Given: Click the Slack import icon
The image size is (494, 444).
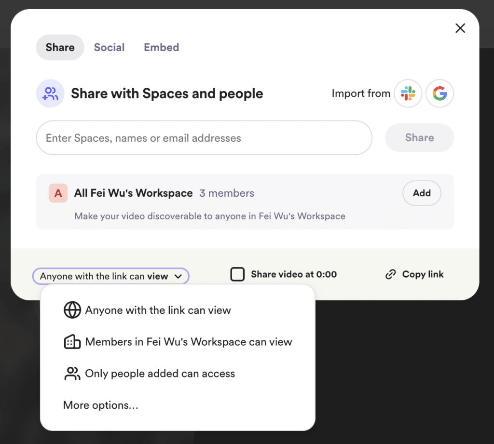Looking at the screenshot, I should [x=408, y=94].
